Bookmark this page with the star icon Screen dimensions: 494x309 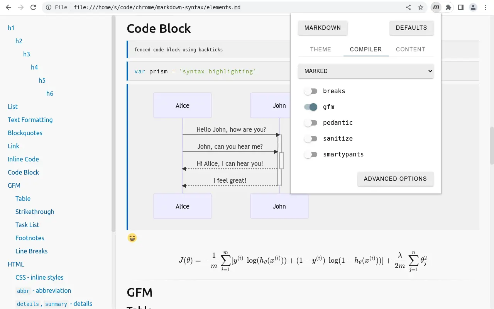click(421, 7)
